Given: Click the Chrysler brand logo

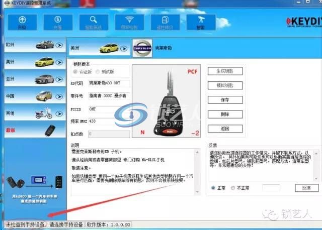Looking at the screenshot, I should point(142,48).
